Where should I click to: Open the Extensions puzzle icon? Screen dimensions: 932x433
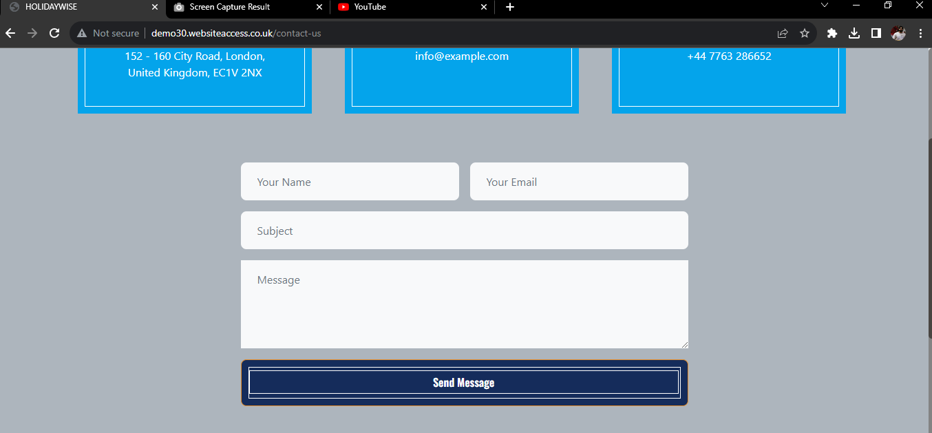[832, 33]
